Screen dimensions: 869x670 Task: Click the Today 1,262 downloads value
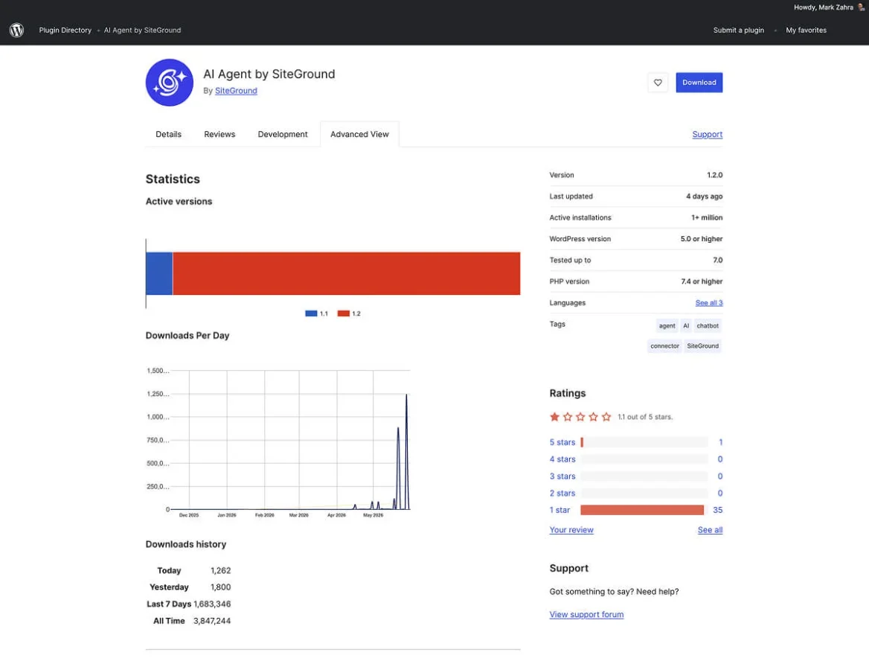(220, 571)
